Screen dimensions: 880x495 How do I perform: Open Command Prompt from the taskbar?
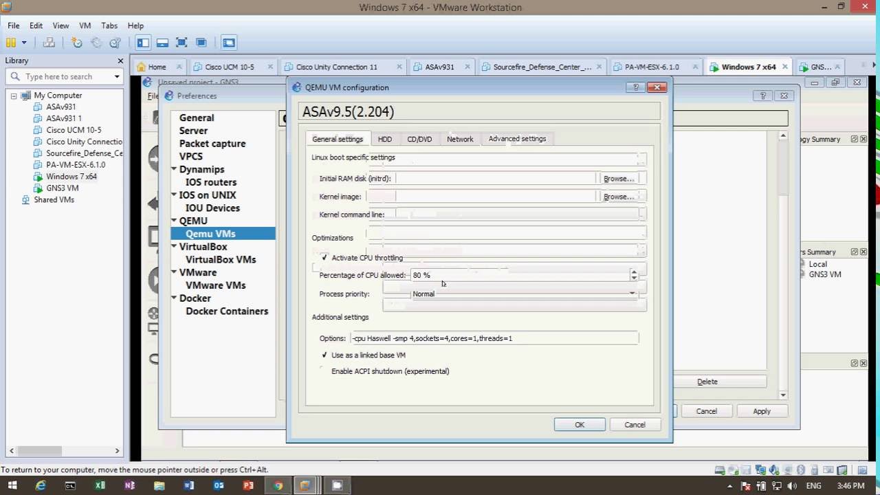[x=70, y=485]
